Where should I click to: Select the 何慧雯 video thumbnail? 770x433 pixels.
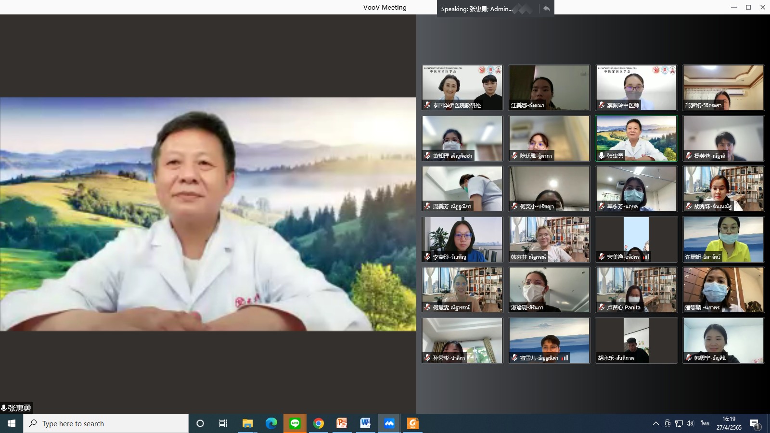tap(462, 290)
